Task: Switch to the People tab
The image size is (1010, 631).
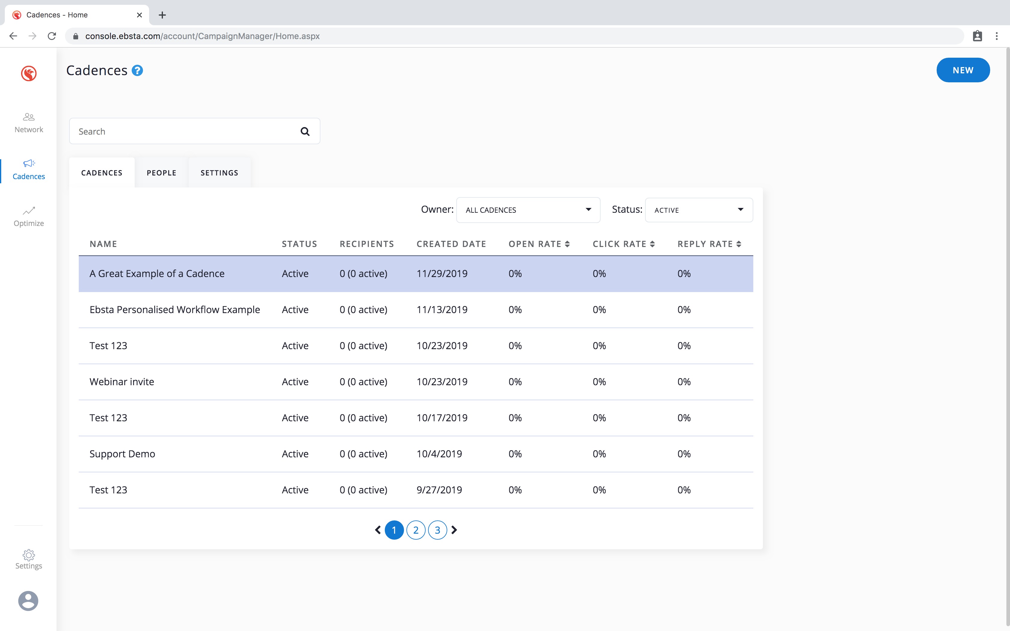Action: [161, 173]
